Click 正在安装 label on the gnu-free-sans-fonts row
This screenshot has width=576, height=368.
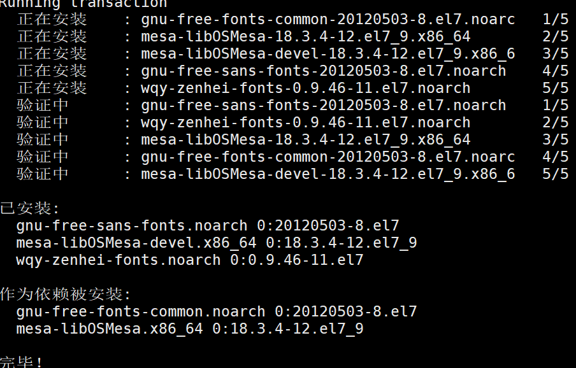click(x=52, y=71)
